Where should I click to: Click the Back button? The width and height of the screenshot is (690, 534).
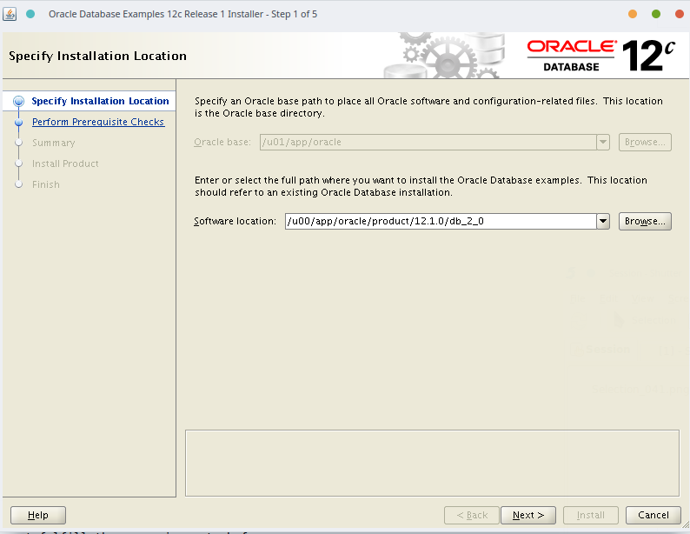tap(472, 515)
